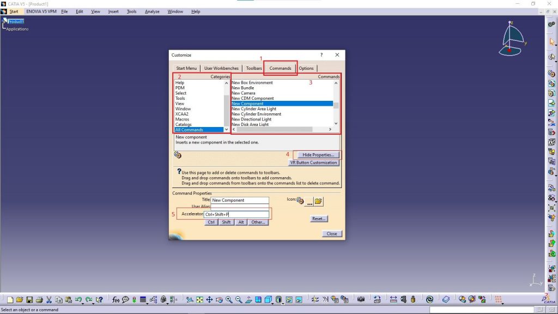This screenshot has width=558, height=314.
Task: Cut the selection with the scissors icon
Action: pos(49,300)
